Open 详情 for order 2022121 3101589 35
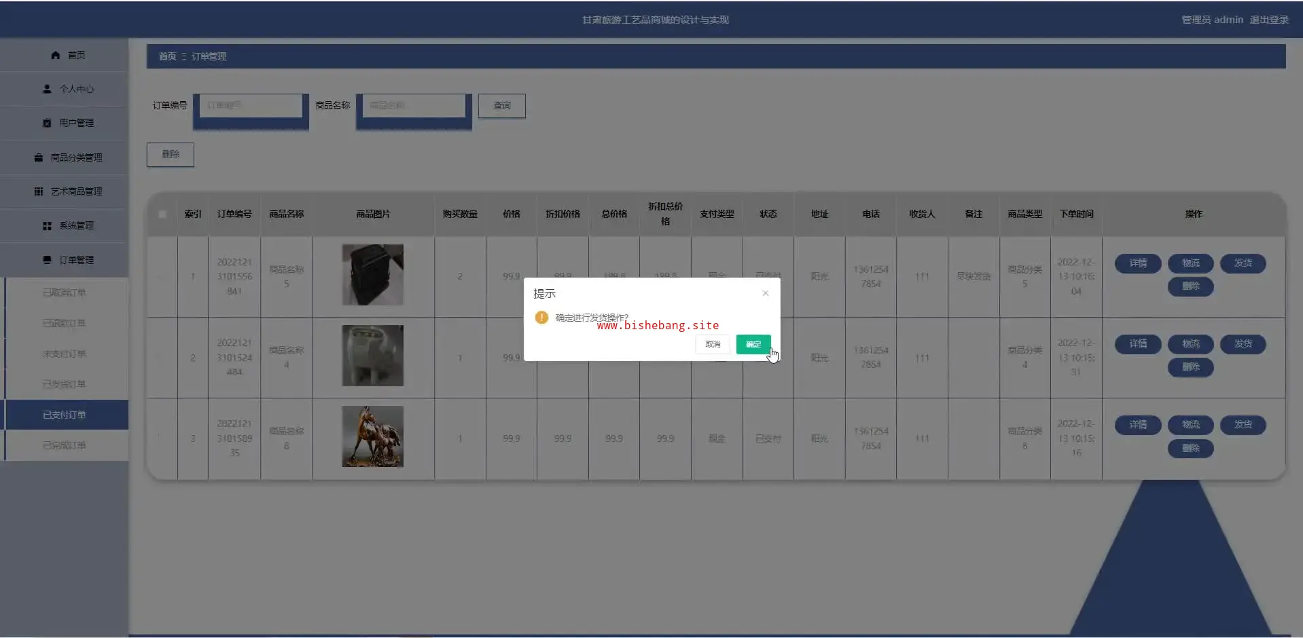 point(1138,424)
